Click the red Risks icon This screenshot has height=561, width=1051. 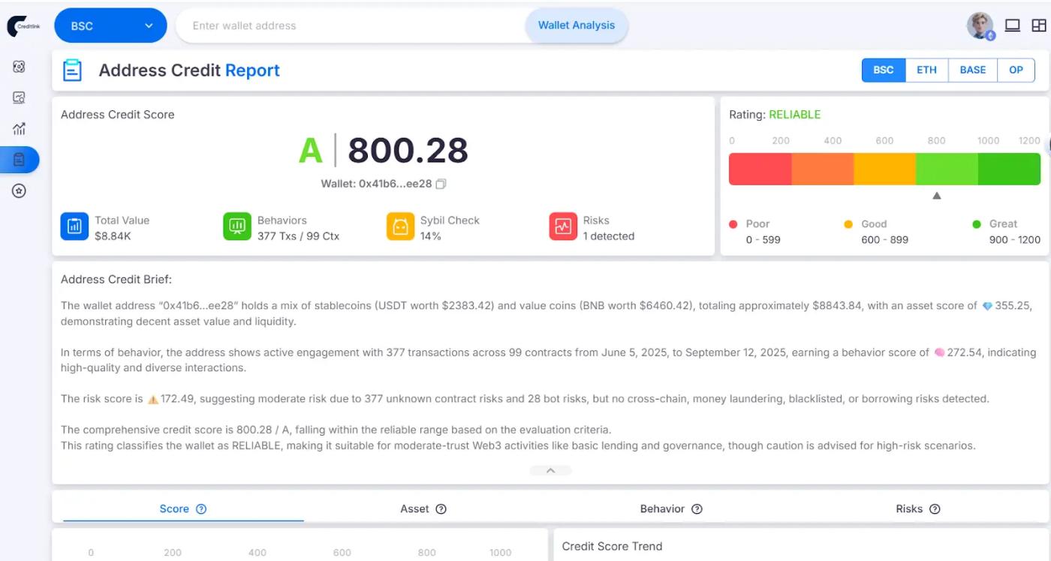tap(563, 226)
